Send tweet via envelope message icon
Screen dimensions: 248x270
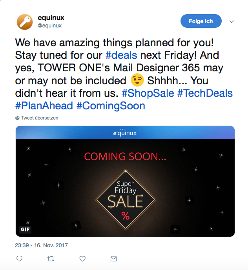113,259
